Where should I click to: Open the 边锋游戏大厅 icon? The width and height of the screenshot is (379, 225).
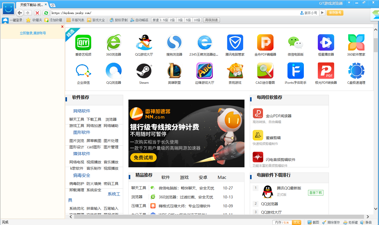[205, 71]
